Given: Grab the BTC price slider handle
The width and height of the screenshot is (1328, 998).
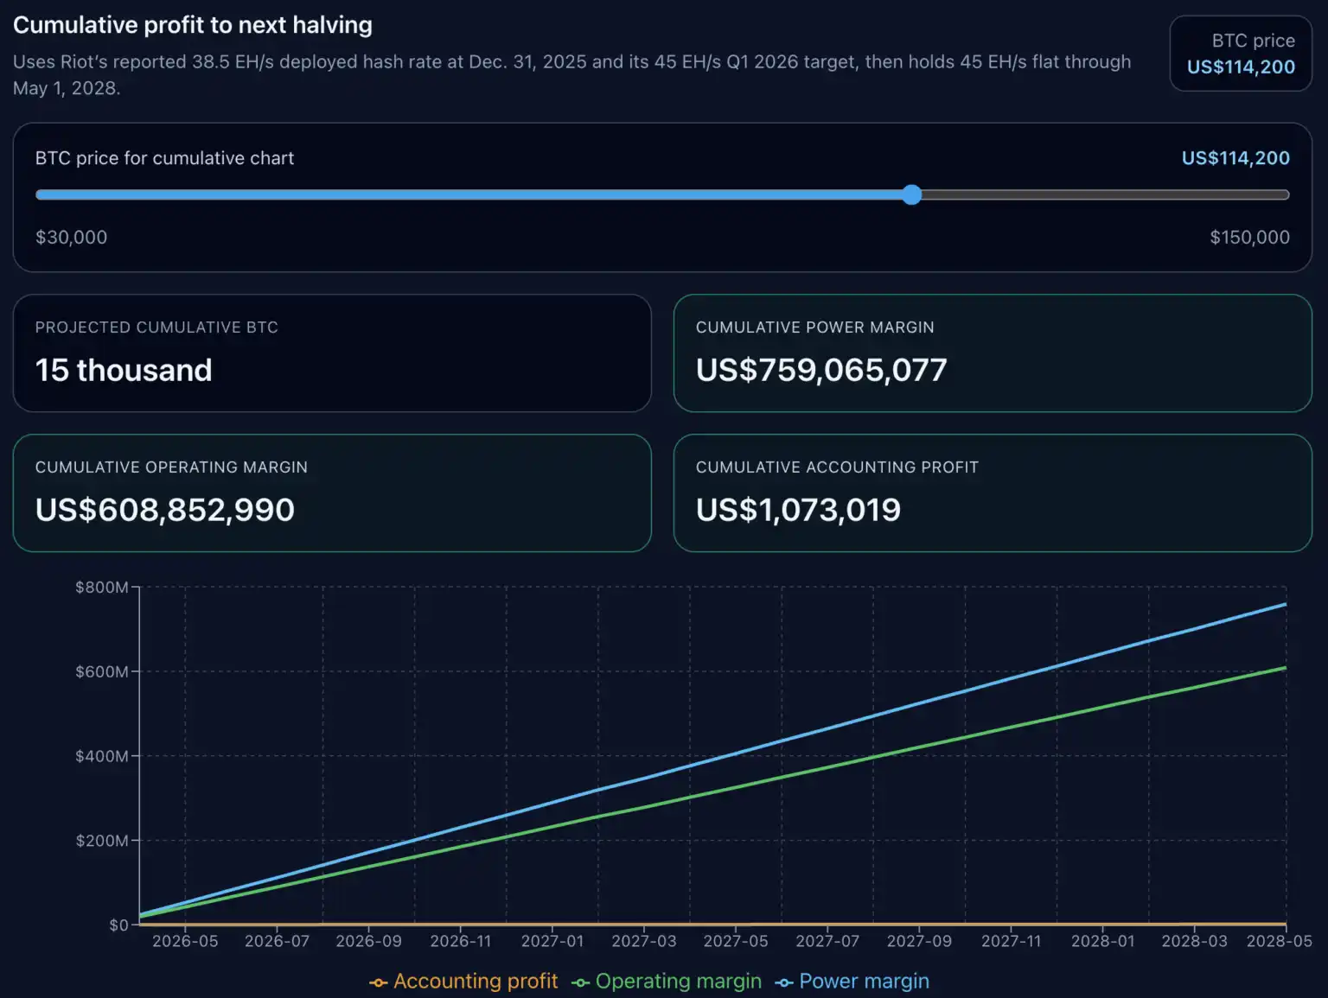Looking at the screenshot, I should coord(911,194).
